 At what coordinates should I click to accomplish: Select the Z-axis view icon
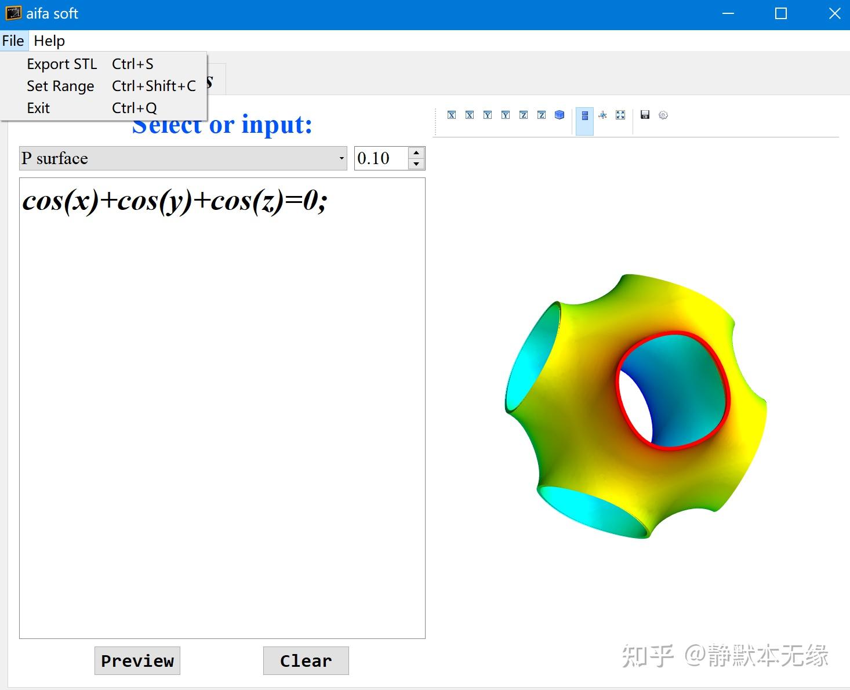tap(523, 115)
